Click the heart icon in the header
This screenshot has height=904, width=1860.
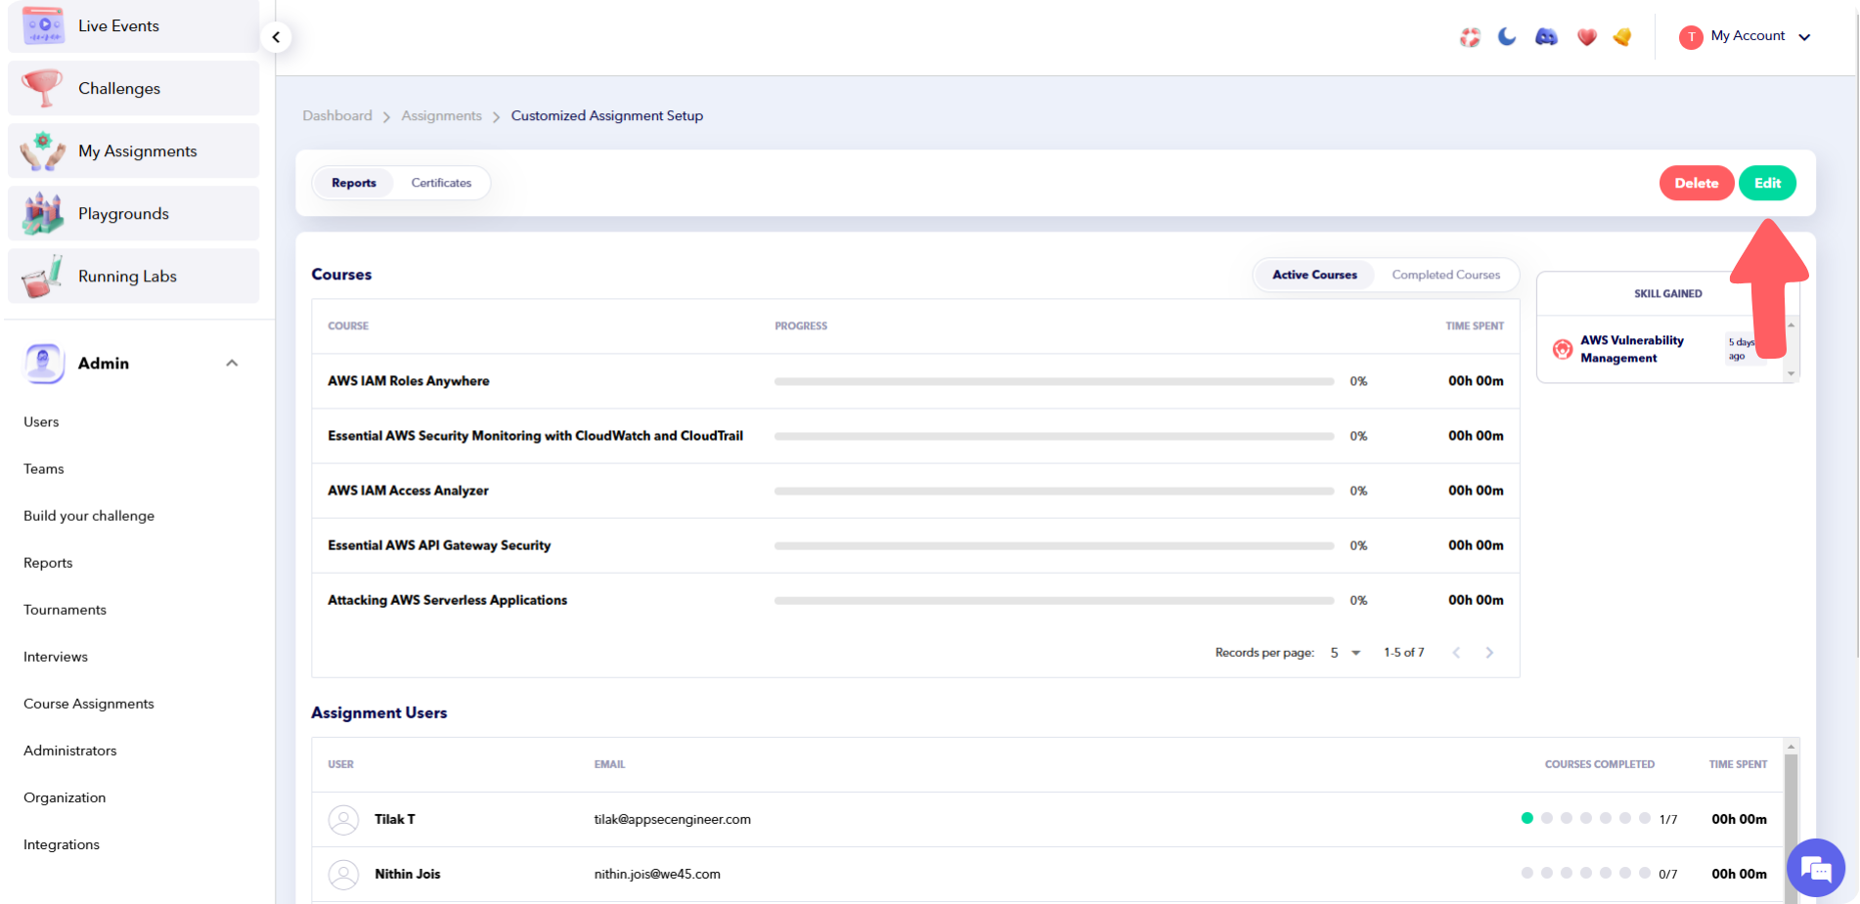tap(1585, 36)
